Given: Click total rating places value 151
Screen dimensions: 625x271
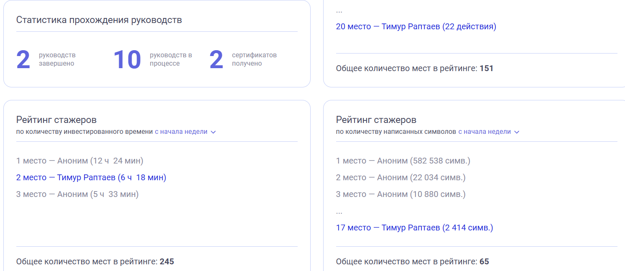Looking at the screenshot, I should (x=486, y=68).
